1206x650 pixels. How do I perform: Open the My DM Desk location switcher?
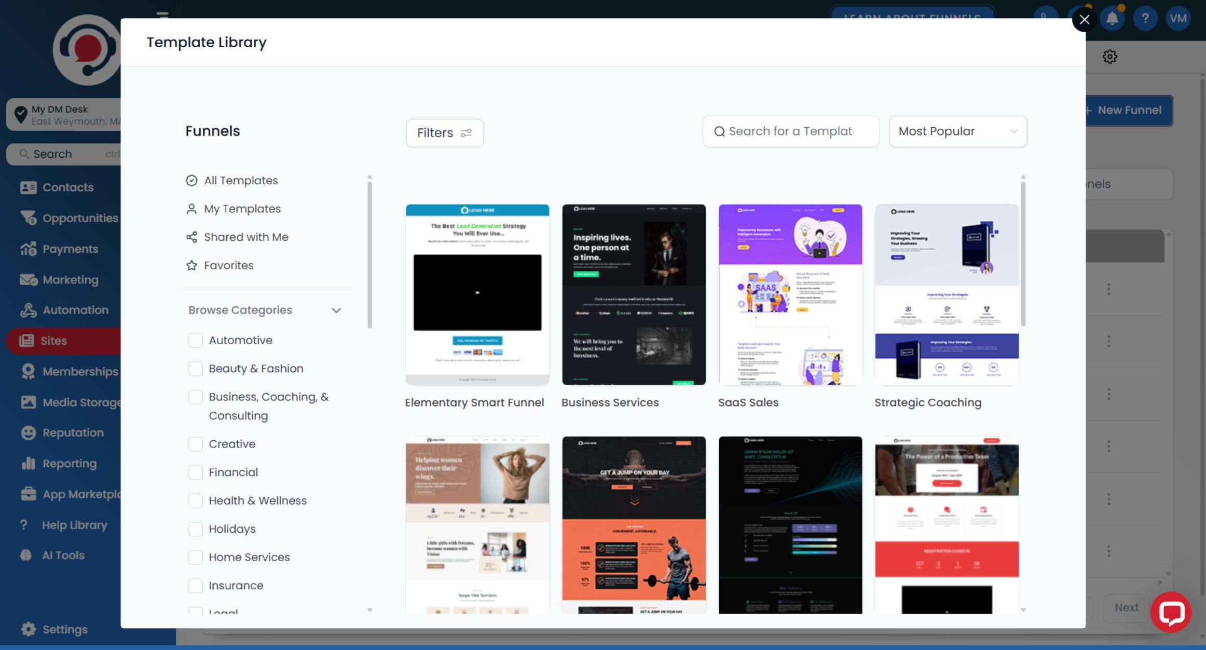coord(64,115)
